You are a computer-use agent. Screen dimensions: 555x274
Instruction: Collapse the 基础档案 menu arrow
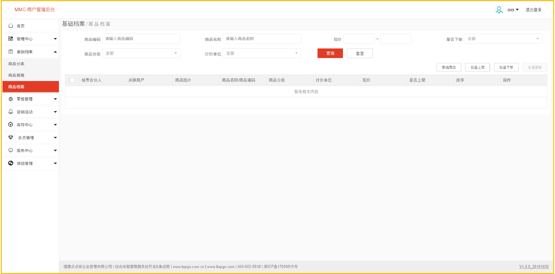pyautogui.click(x=55, y=52)
